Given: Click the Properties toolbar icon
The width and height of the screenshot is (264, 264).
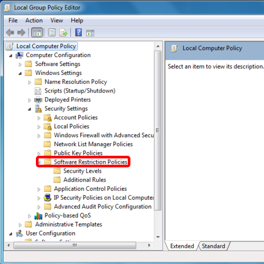Looking at the screenshot, I should 52,33.
